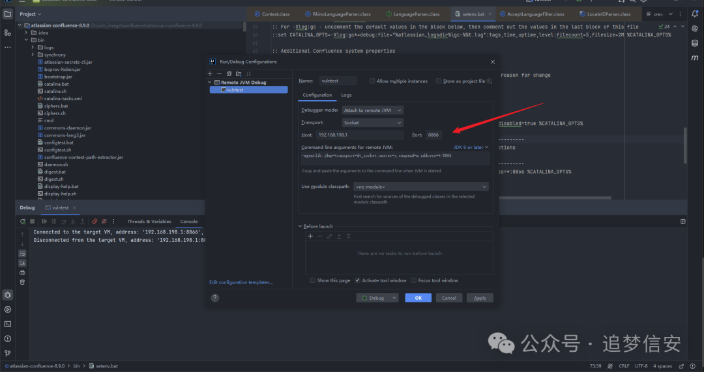Open the Threads & Variables tab
The width and height of the screenshot is (704, 372).
click(x=149, y=221)
